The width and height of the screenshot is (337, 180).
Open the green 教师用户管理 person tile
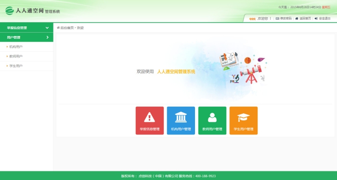tap(212, 120)
